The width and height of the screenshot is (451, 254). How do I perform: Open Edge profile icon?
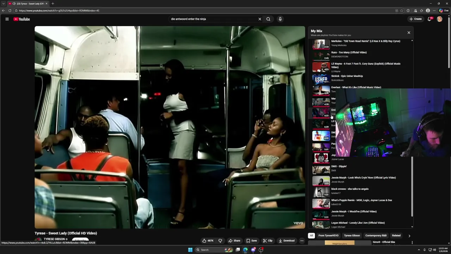(x=428, y=11)
